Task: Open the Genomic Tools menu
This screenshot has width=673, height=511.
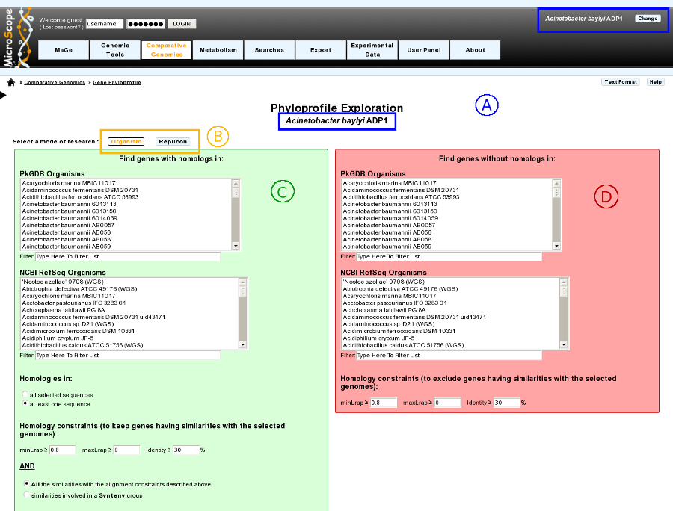Action: (x=115, y=50)
